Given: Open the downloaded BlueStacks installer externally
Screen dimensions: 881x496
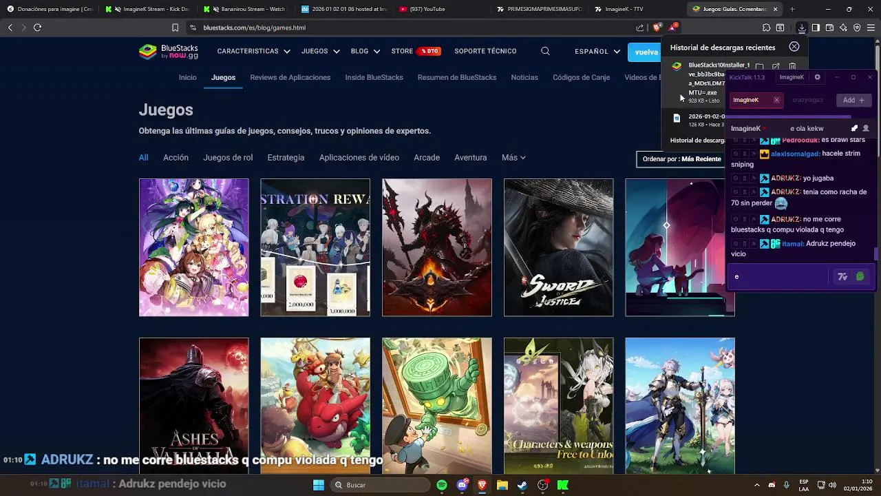Looking at the screenshot, I should (776, 67).
